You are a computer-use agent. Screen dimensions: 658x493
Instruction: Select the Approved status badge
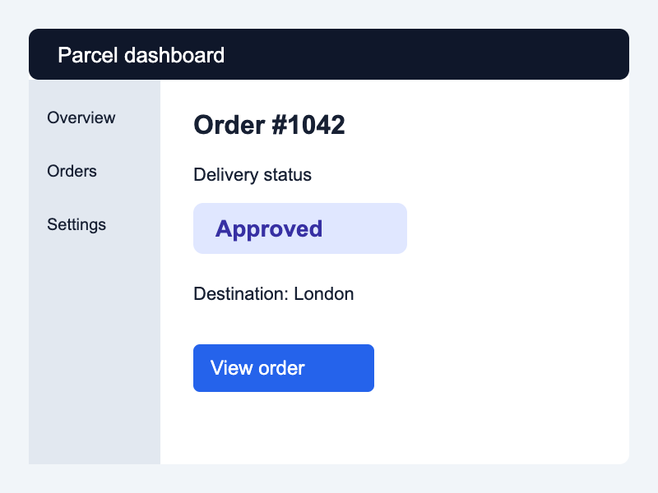(300, 228)
